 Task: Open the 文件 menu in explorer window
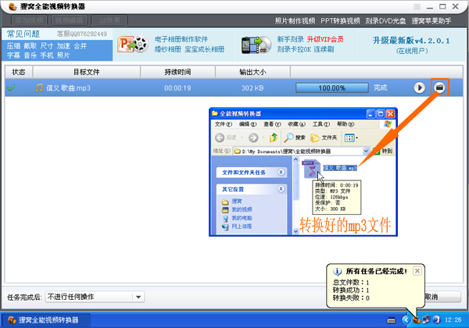pos(223,124)
